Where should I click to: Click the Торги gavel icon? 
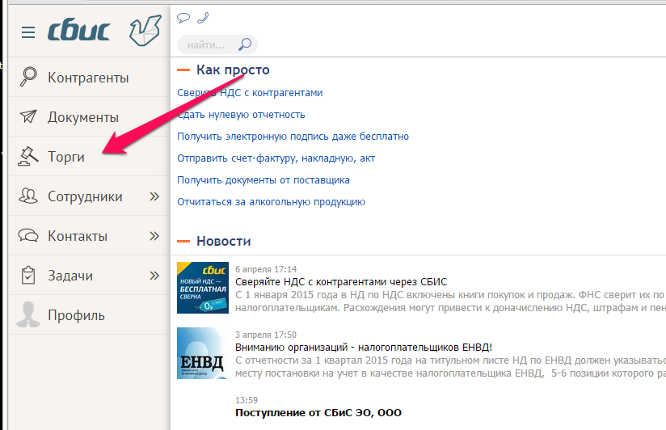29,156
